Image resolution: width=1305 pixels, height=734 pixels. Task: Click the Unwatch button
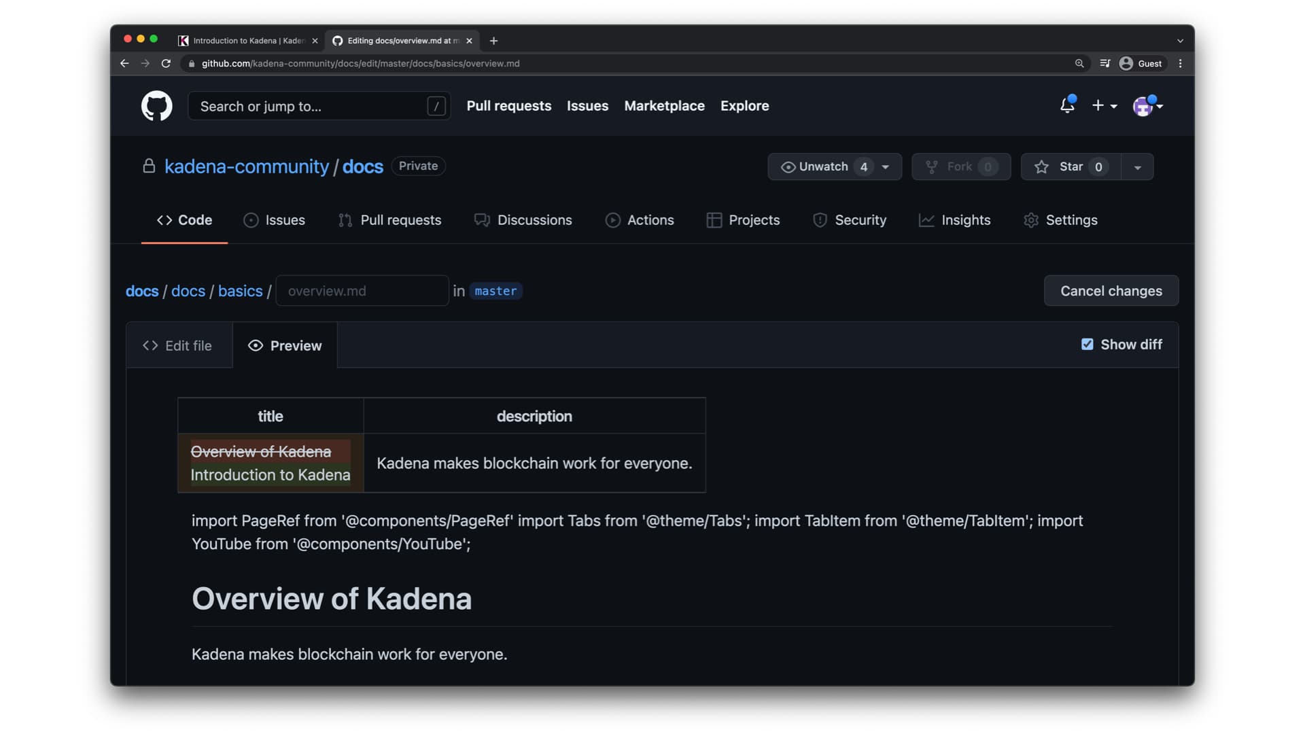pos(824,167)
